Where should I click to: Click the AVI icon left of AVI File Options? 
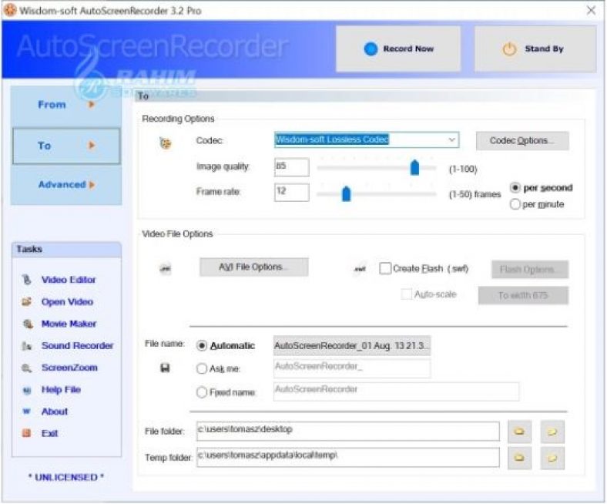click(x=166, y=268)
